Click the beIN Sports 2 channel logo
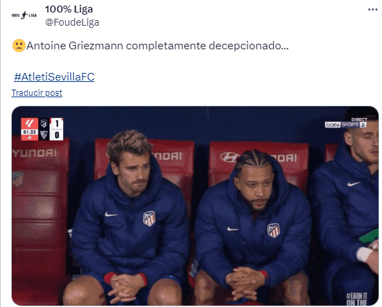This screenshot has width=382, height=307. pyautogui.click(x=346, y=125)
